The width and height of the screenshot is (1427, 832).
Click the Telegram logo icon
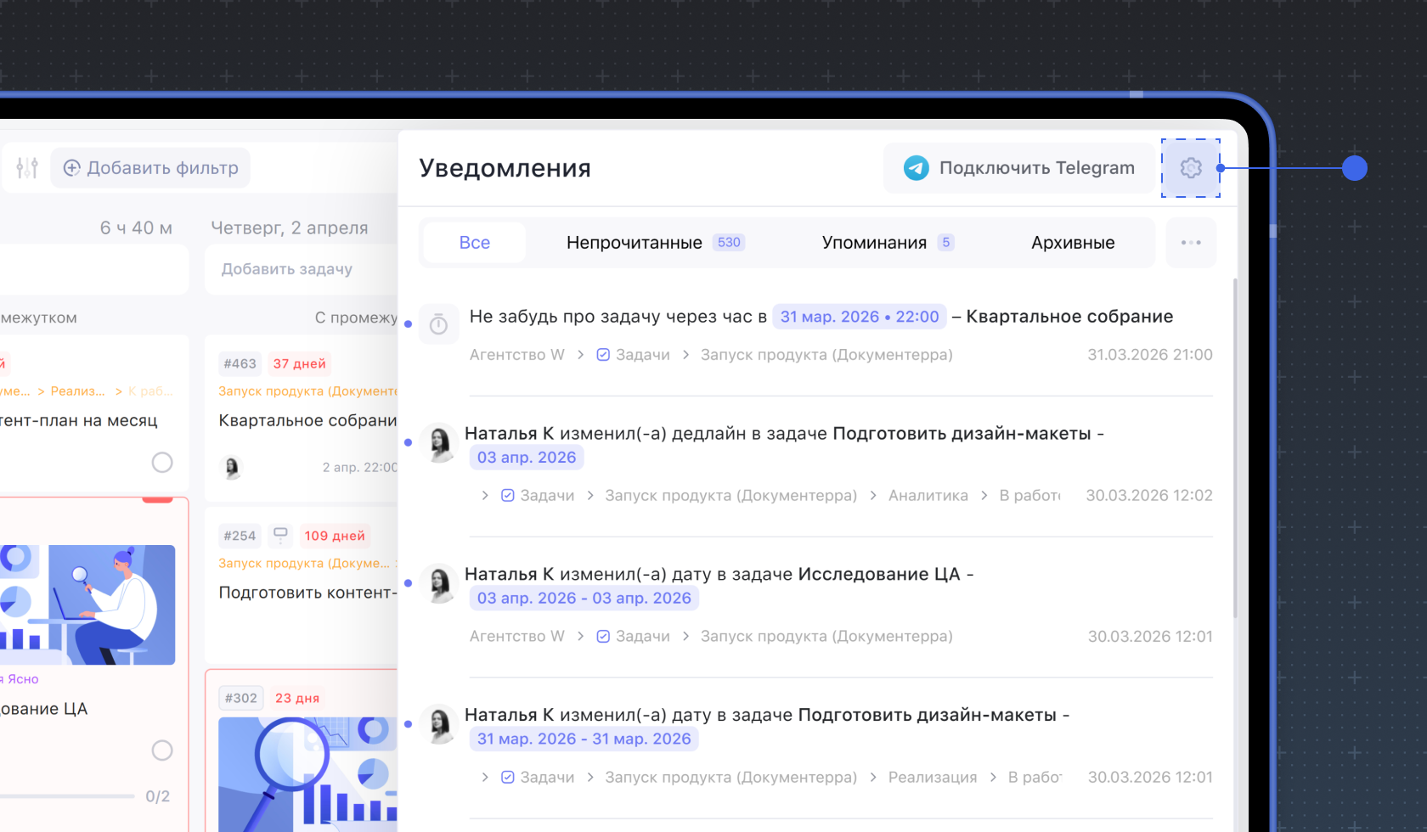pos(916,168)
